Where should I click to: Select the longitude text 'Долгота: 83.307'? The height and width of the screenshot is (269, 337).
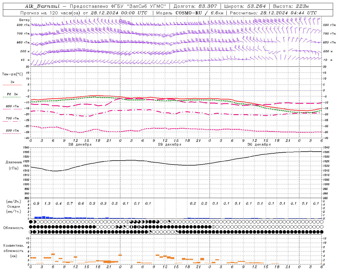[x=195, y=6]
